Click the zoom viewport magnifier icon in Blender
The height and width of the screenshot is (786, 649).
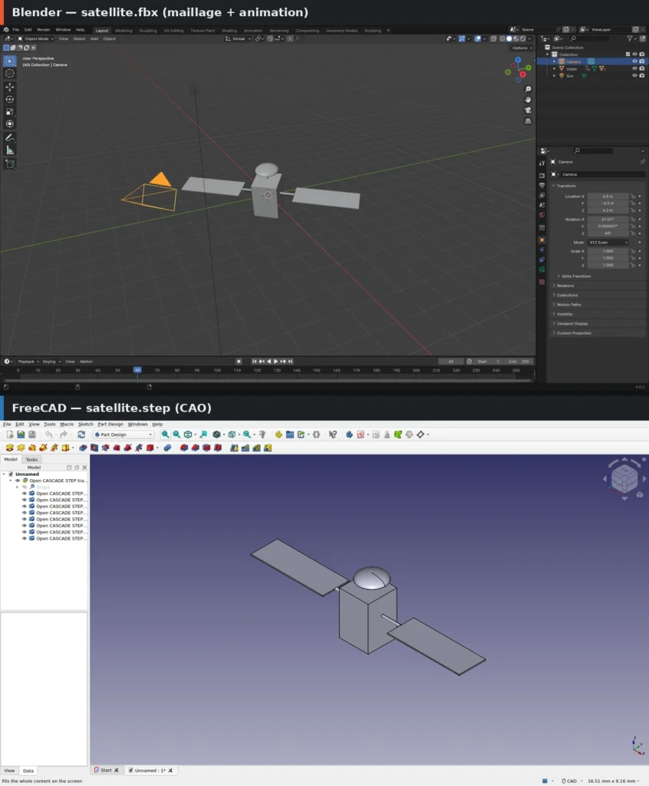(x=528, y=89)
